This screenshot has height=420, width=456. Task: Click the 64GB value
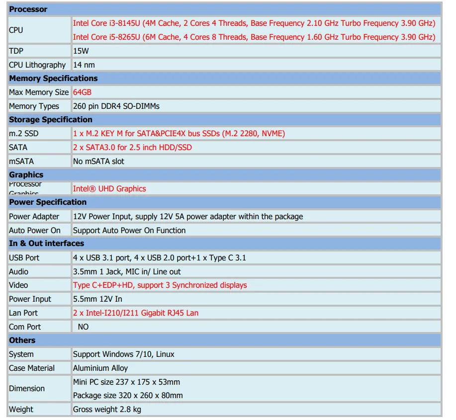[x=82, y=92]
